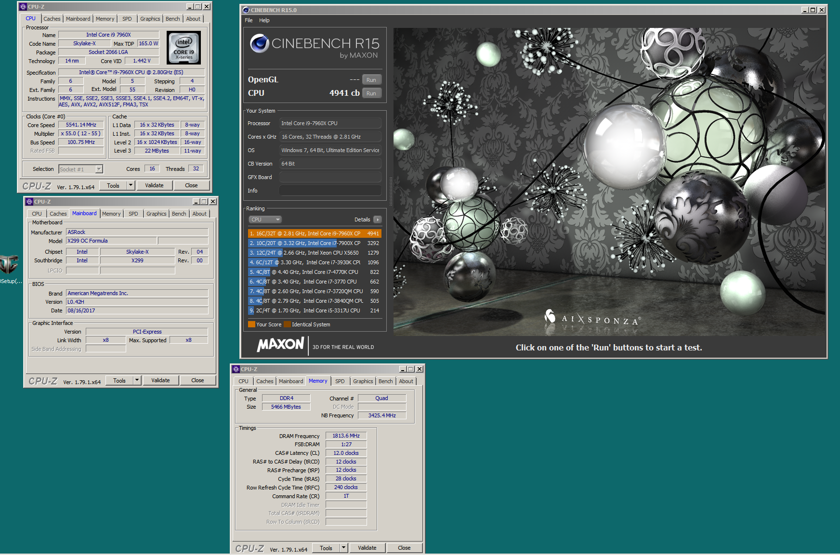The image size is (840, 555).
Task: Click Validate in Mainboard CPU-Z window
Action: [160, 380]
